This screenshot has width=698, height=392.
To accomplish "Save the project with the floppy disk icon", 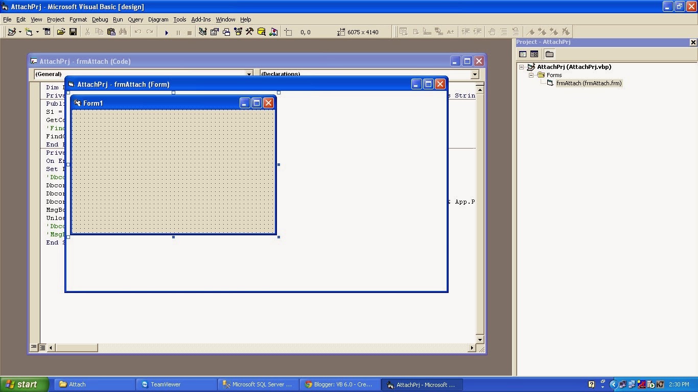I will click(x=73, y=32).
